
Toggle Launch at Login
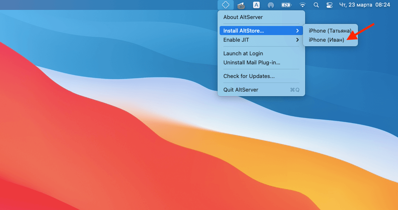[243, 53]
